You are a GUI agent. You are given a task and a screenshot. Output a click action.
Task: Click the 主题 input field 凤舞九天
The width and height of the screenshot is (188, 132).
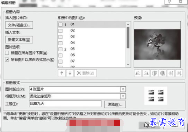click(65, 104)
